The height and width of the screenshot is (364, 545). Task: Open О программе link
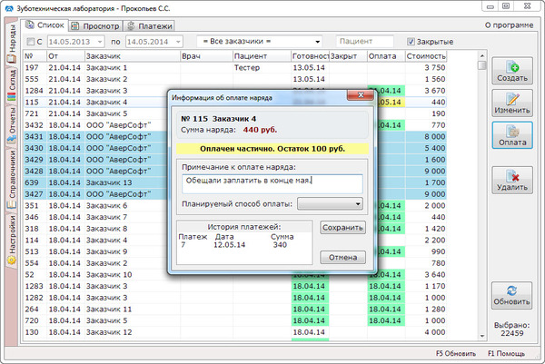(509, 25)
